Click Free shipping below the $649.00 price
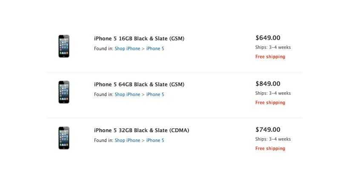The image size is (349, 187). [x=270, y=57]
